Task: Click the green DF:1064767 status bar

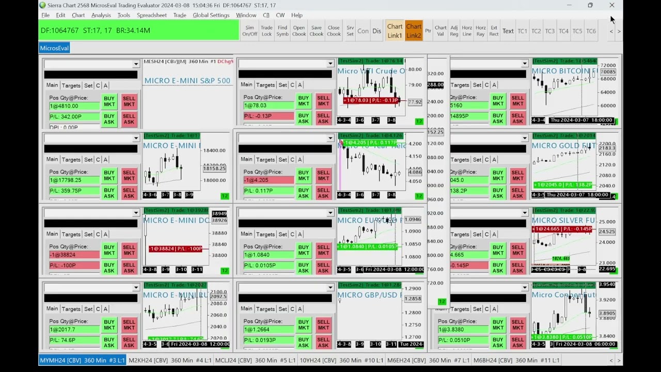Action: [x=139, y=30]
